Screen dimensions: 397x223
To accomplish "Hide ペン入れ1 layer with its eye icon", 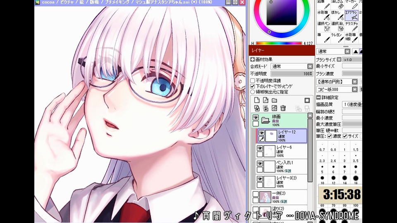I will coord(260,164).
